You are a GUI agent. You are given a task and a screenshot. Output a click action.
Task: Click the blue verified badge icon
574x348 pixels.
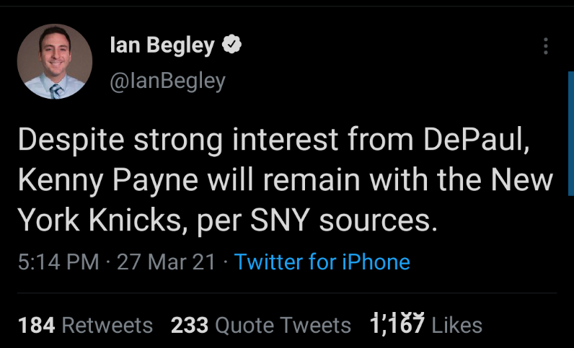click(x=231, y=46)
